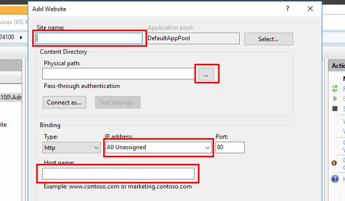Viewport: 345px width, 201px height.
Task: Click the Host name input field
Action: point(118,173)
